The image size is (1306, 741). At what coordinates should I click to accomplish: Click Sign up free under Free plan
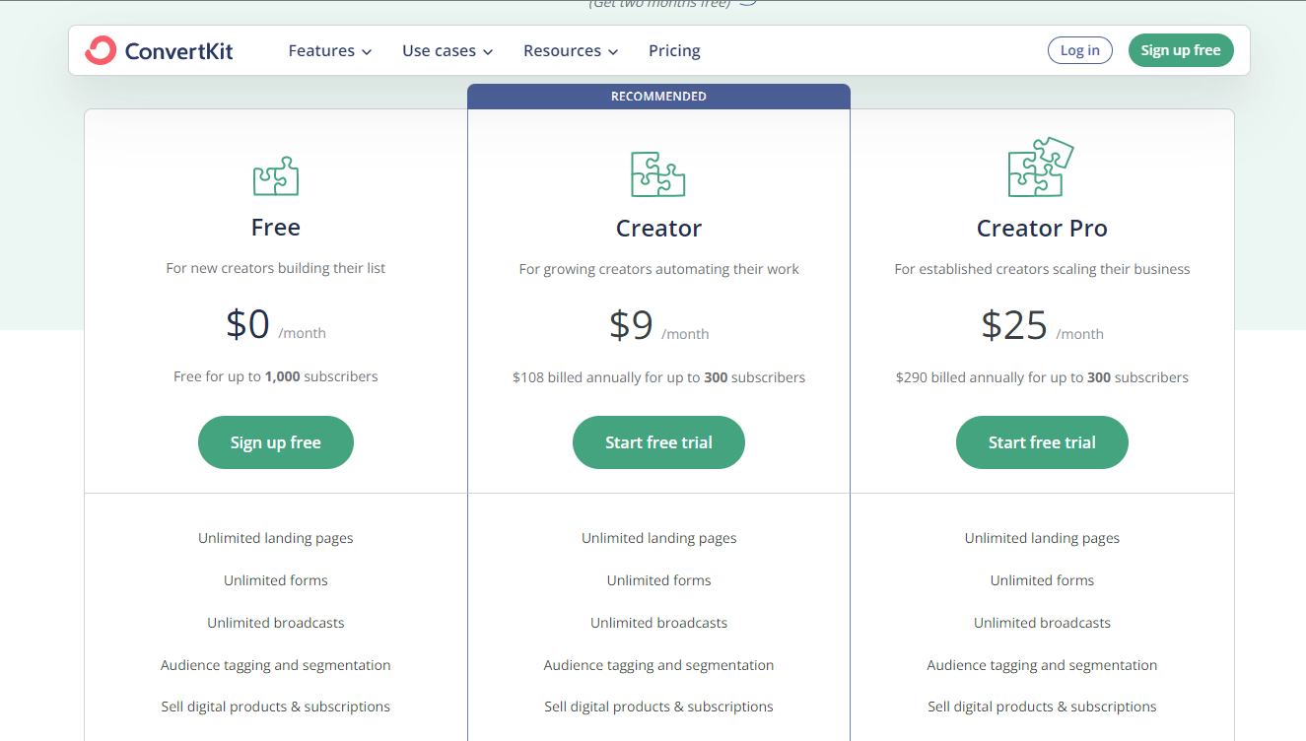point(276,442)
